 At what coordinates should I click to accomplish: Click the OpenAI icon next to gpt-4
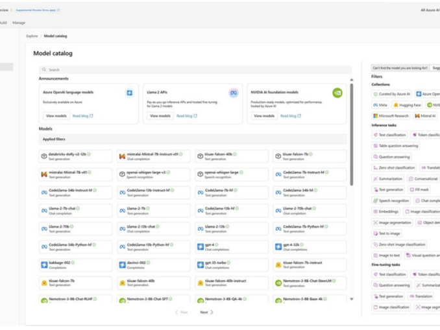(x=201, y=247)
